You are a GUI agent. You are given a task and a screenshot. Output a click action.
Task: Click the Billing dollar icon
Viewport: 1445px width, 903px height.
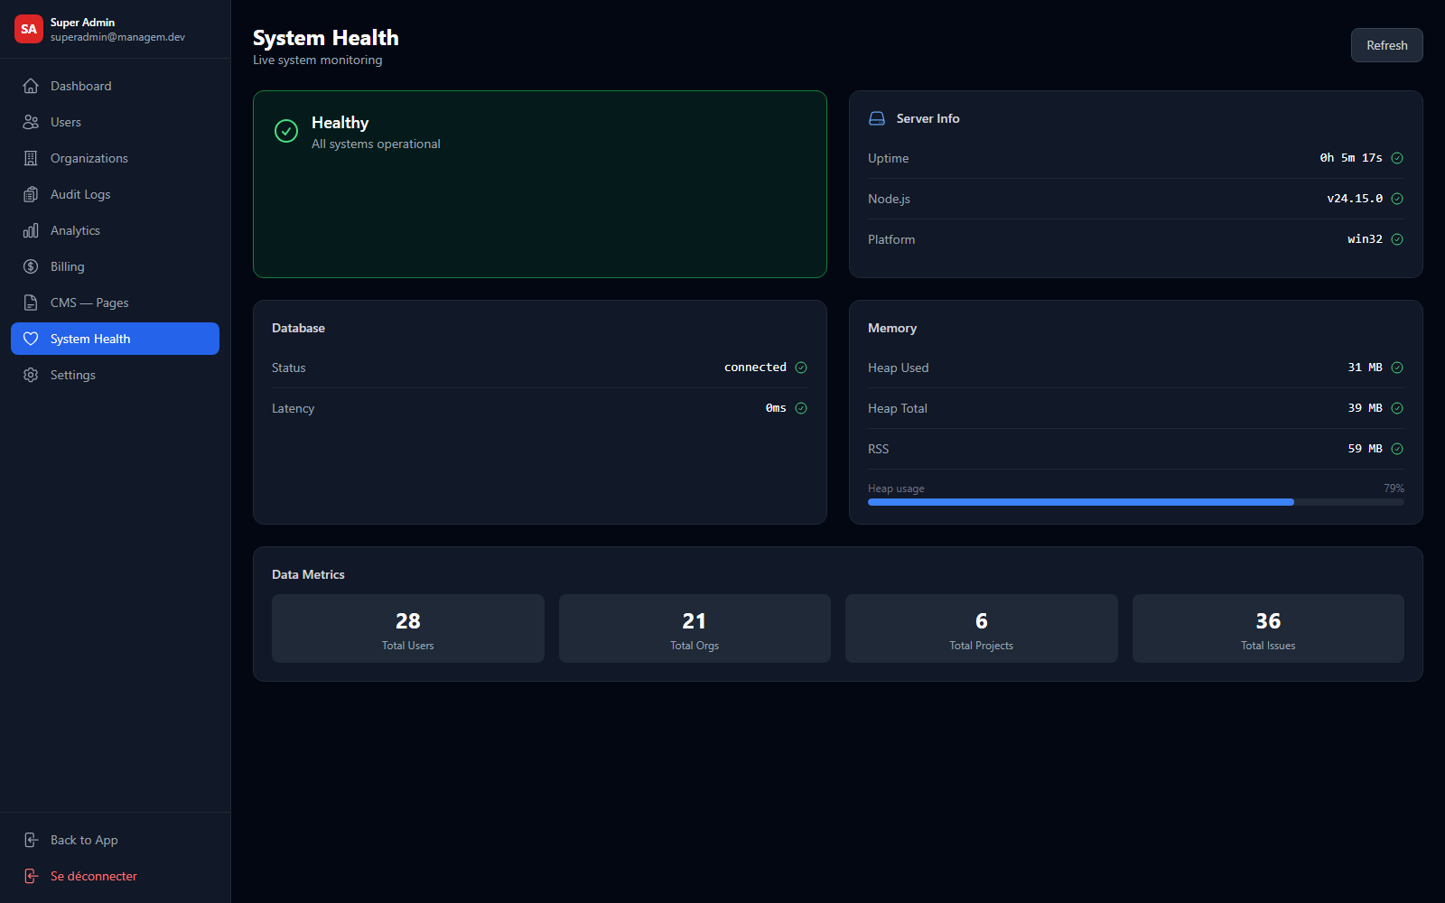tap(31, 266)
